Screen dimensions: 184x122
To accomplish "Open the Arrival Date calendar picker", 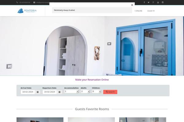I will point(38,92).
